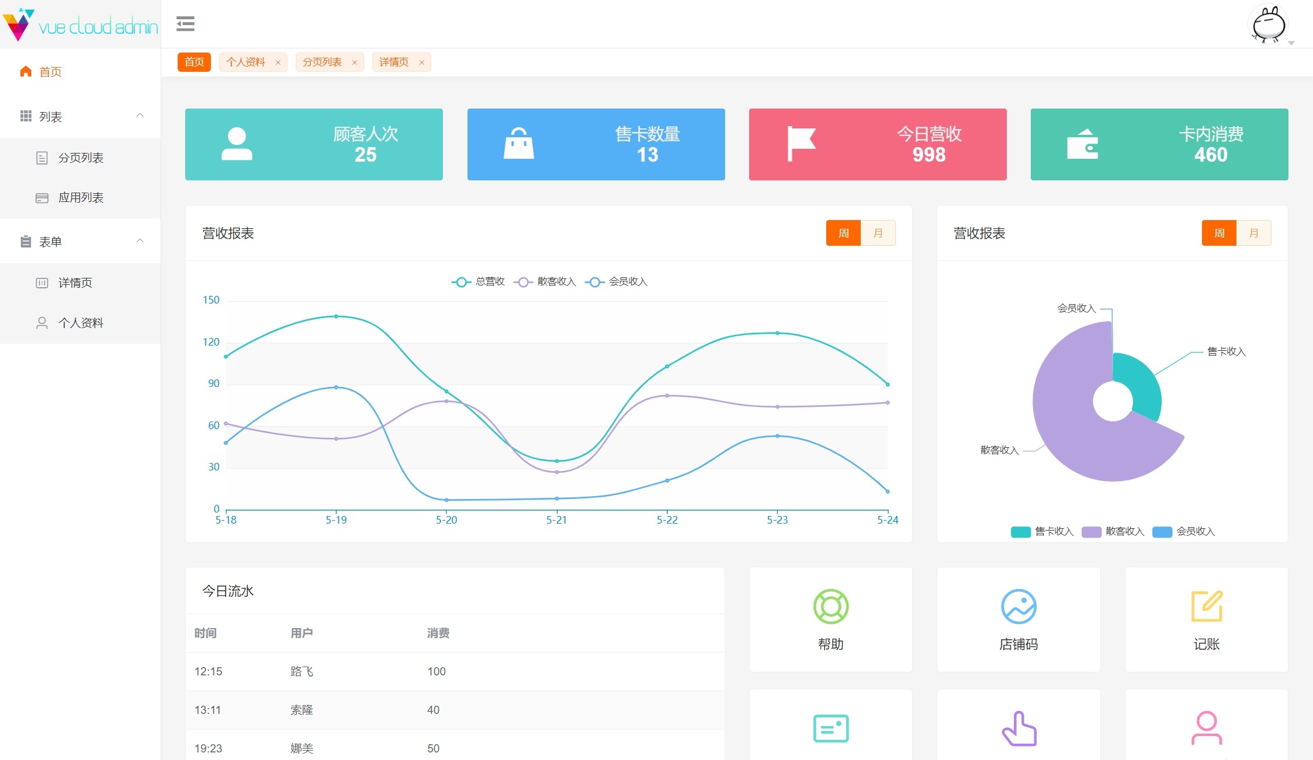Image resolution: width=1313 pixels, height=760 pixels.
Task: Click the 记账 bookkeeping pencil icon
Action: [x=1206, y=606]
